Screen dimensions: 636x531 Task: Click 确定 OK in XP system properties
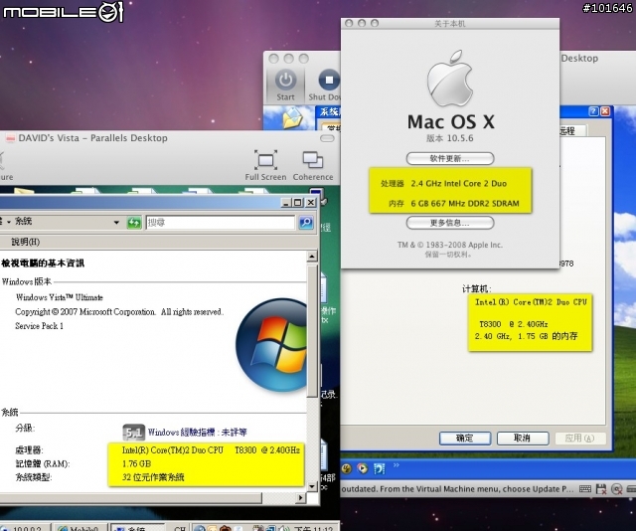pyautogui.click(x=465, y=439)
